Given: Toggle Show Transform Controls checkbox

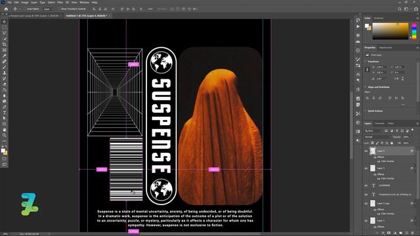Looking at the screenshot, I should click(59, 9).
